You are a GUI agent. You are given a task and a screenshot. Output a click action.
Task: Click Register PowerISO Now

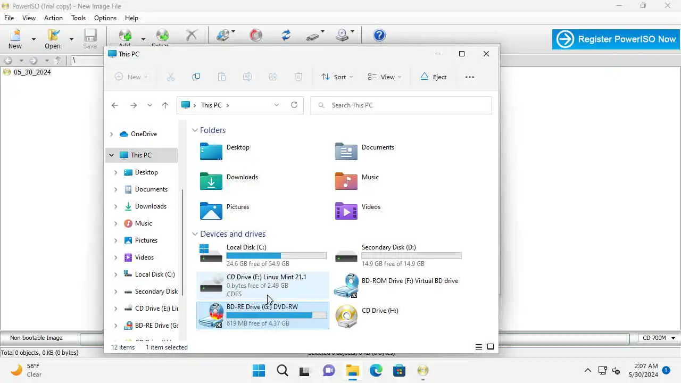point(616,39)
